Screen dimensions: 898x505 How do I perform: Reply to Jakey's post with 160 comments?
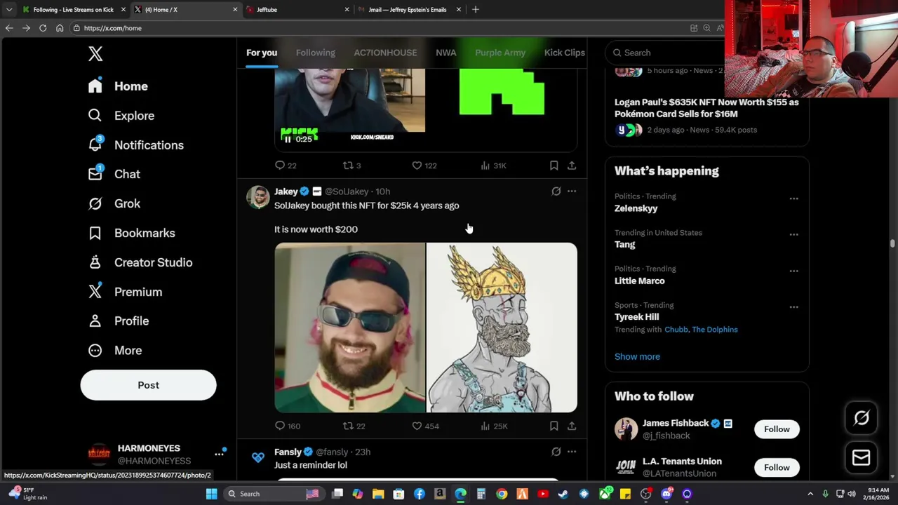pos(287,426)
